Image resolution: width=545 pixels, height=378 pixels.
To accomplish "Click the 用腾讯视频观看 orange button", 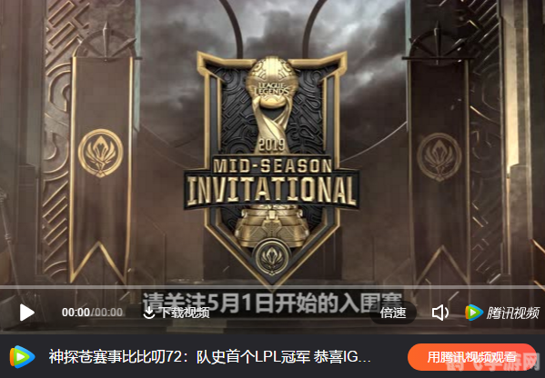I will (471, 357).
